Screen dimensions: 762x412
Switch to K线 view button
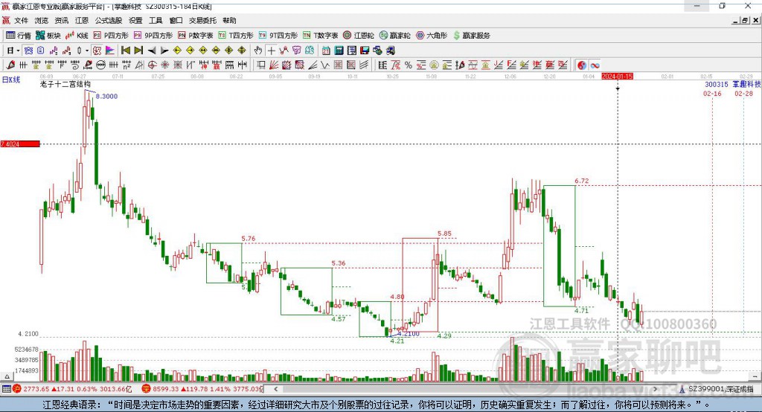pos(77,36)
